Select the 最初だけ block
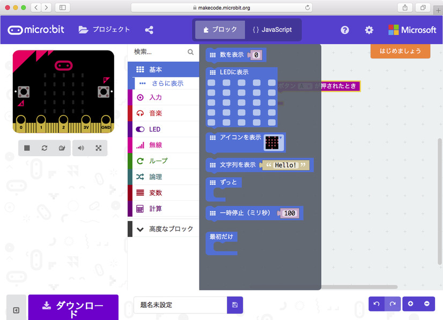This screenshot has width=443, height=320. coord(221,237)
